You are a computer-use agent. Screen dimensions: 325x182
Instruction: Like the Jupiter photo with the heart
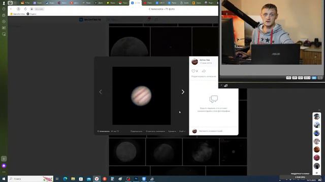click(x=193, y=71)
